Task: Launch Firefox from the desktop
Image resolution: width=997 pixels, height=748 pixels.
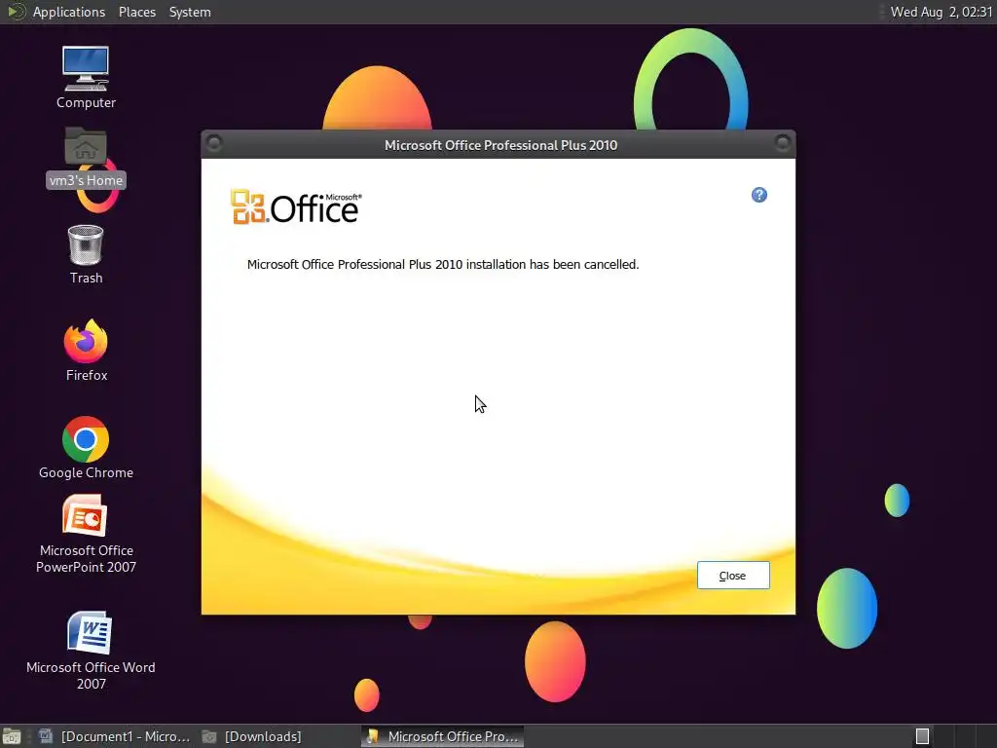Action: tap(86, 351)
